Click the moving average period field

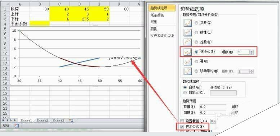click(x=244, y=72)
